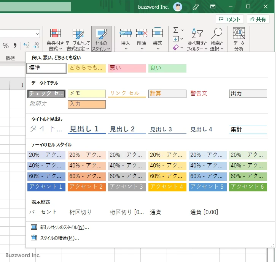This screenshot has width=277, height=262.
Task: Click the Comment (コメント) button
Action: pyautogui.click(x=230, y=19)
